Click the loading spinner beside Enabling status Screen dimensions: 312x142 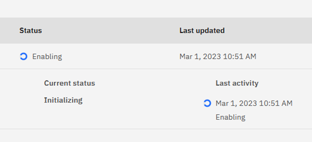pos(23,57)
